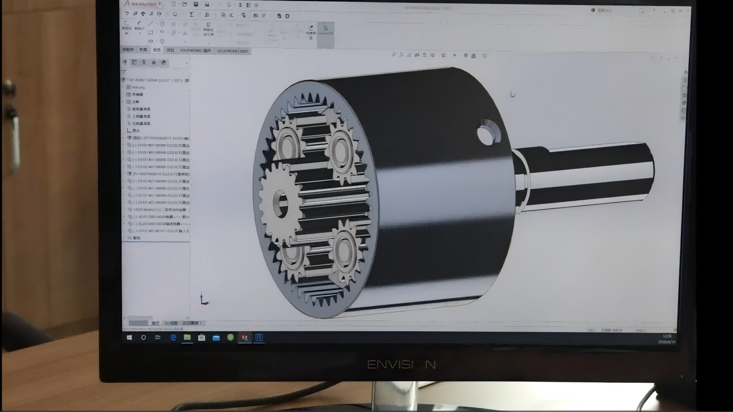The width and height of the screenshot is (733, 412).
Task: Open the Windows Start menu
Action: click(129, 338)
